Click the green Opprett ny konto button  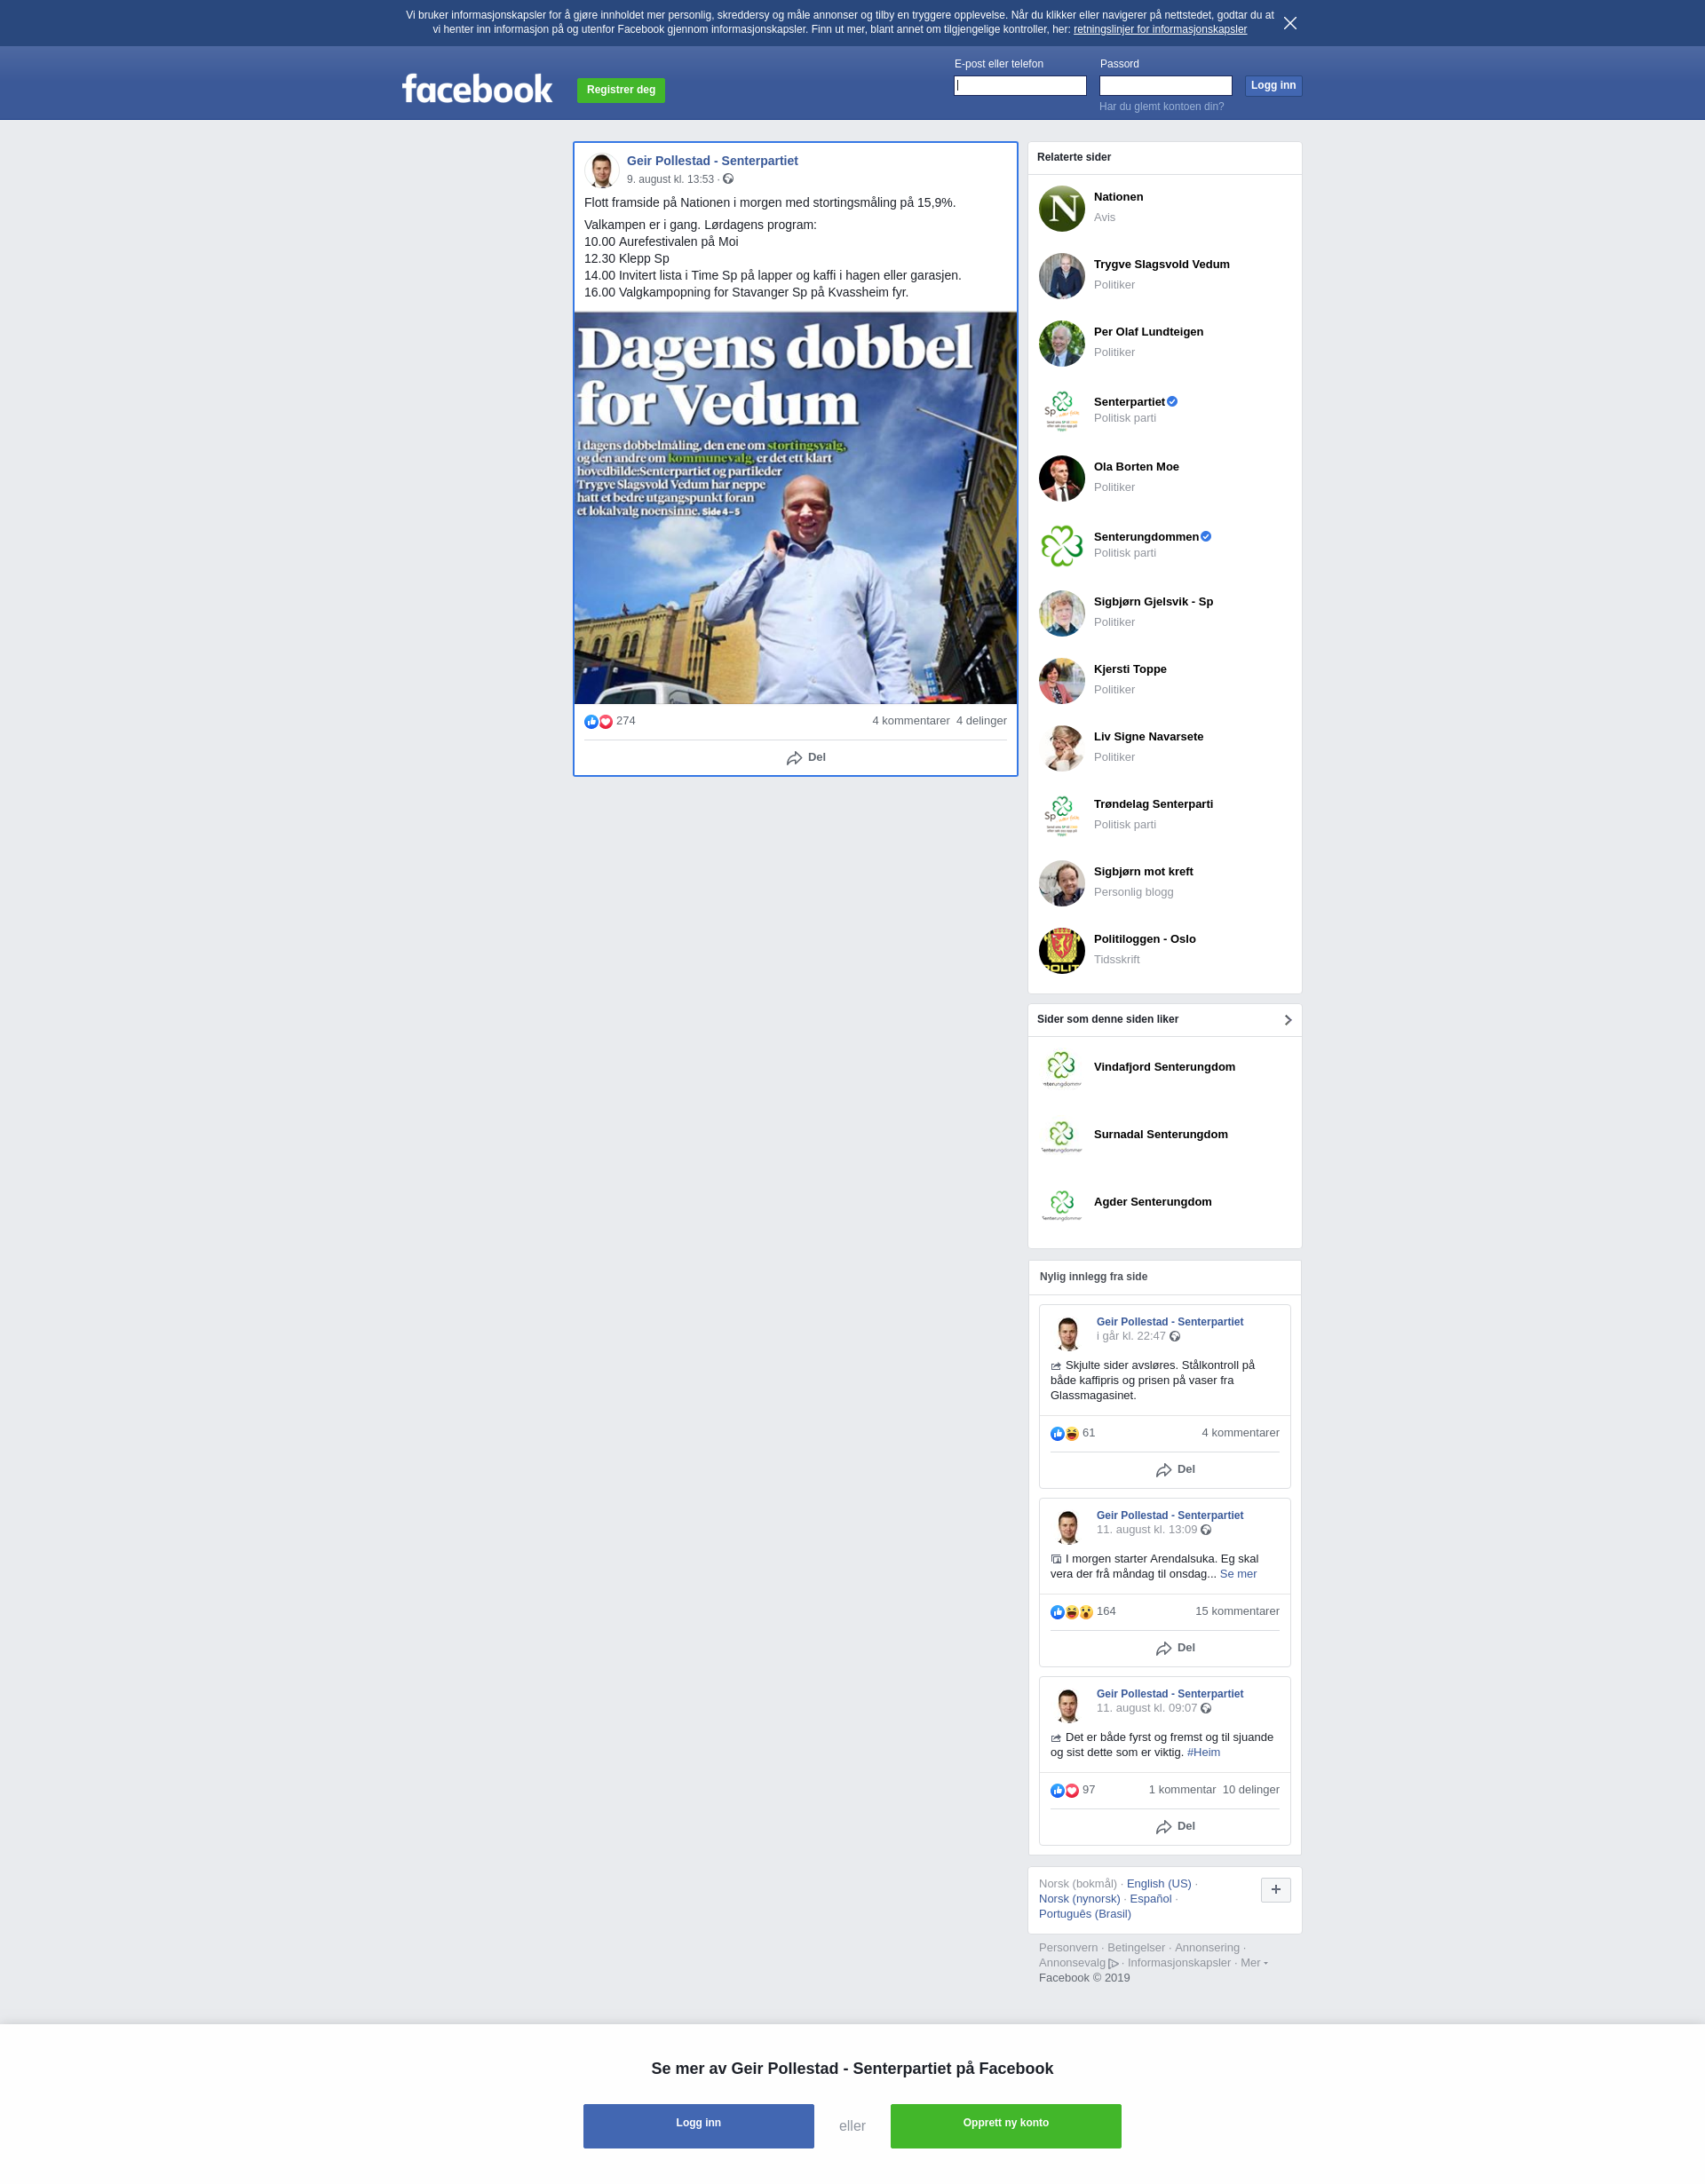click(1006, 2126)
